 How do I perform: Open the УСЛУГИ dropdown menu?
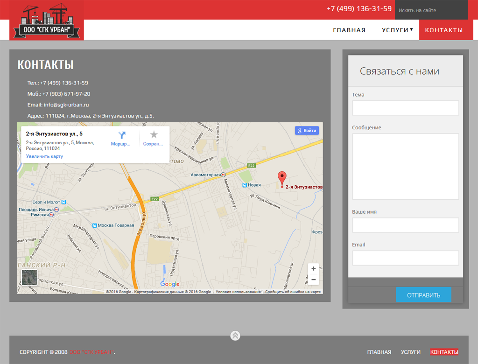coord(398,30)
